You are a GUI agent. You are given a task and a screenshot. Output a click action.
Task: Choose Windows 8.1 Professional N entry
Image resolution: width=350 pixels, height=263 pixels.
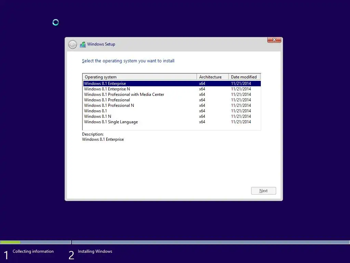(x=172, y=105)
